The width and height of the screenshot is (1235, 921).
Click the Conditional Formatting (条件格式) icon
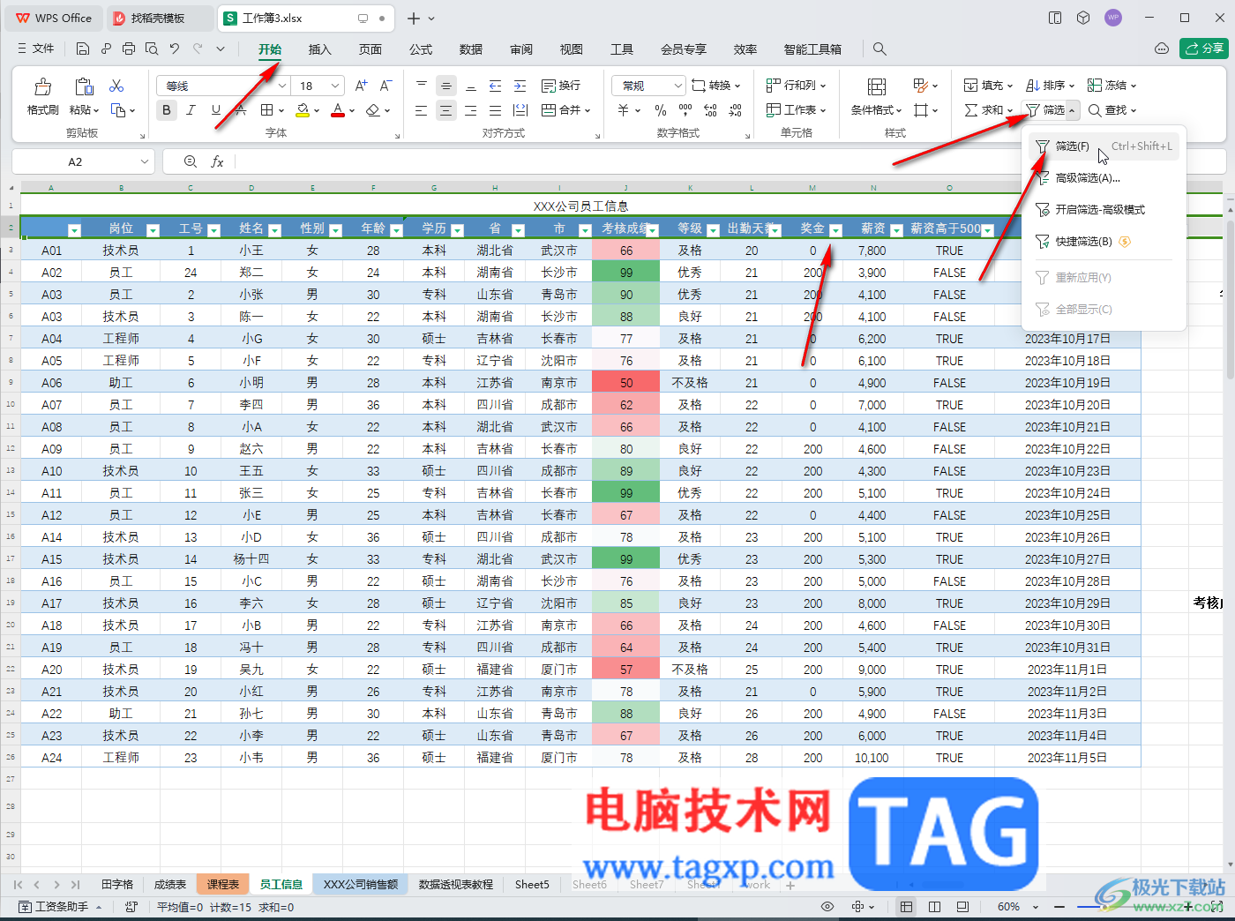point(877,86)
